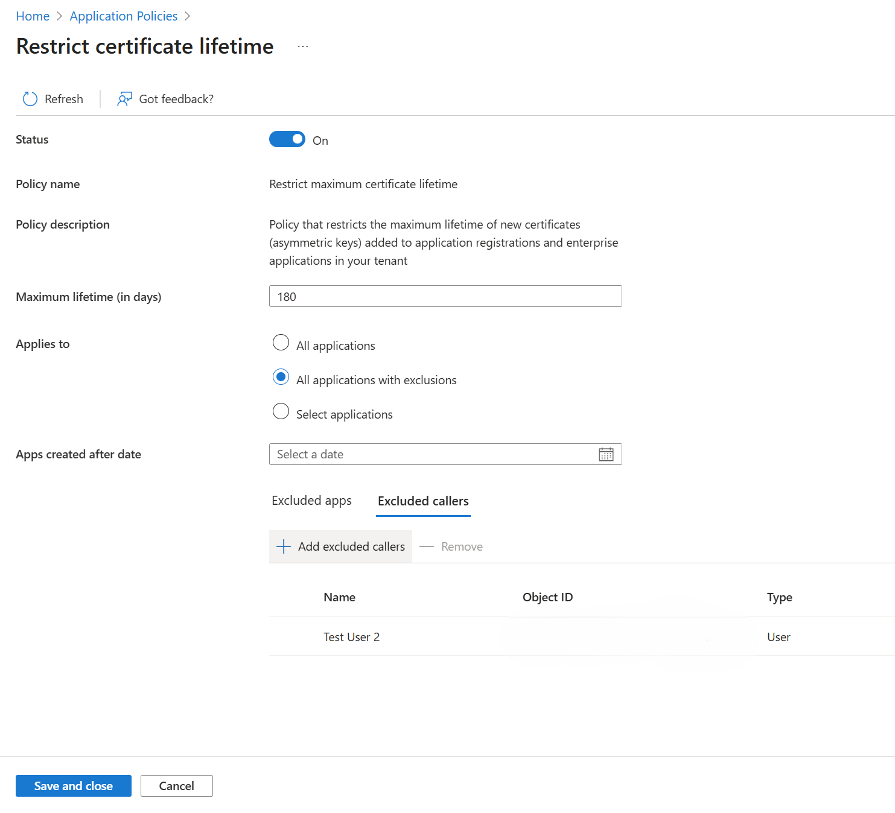Sort by the Type column header
Image resolution: width=895 pixels, height=813 pixels.
point(779,597)
